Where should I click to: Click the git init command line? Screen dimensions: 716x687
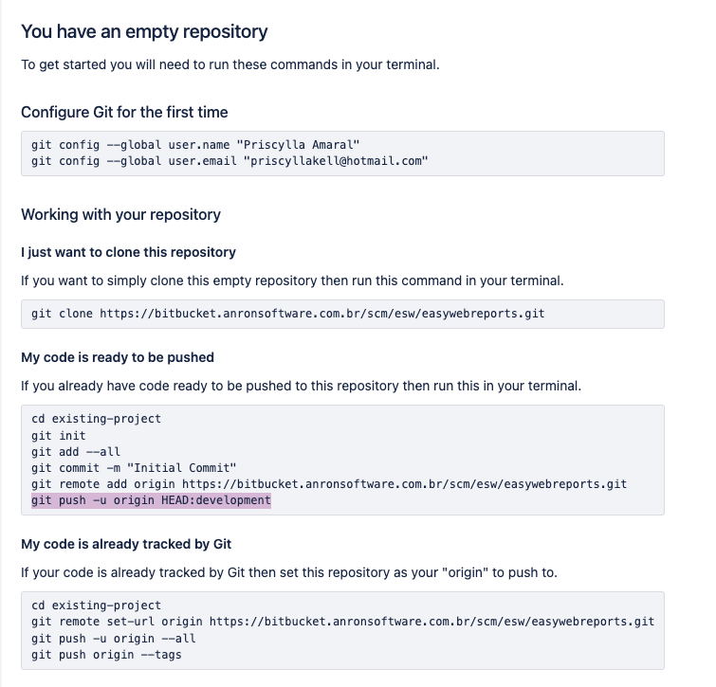pyautogui.click(x=59, y=435)
